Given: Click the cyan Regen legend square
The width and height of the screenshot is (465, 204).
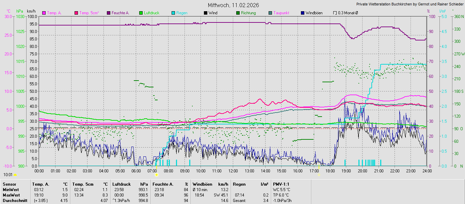Looking at the screenshot, I should (173, 13).
